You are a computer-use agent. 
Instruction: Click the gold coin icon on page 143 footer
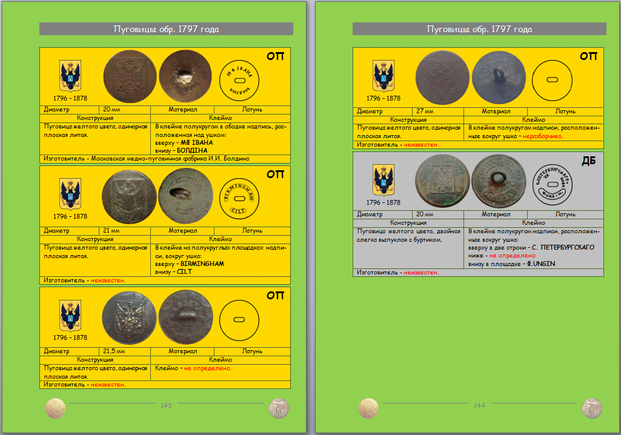coord(55,408)
